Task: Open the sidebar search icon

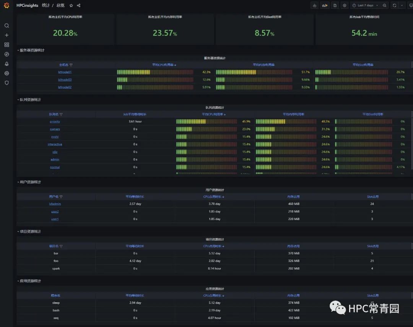Action: click(x=7, y=26)
